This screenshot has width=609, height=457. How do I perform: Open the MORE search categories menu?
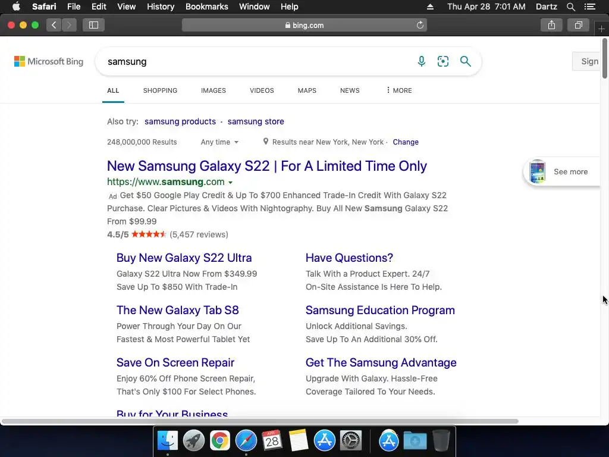point(399,90)
